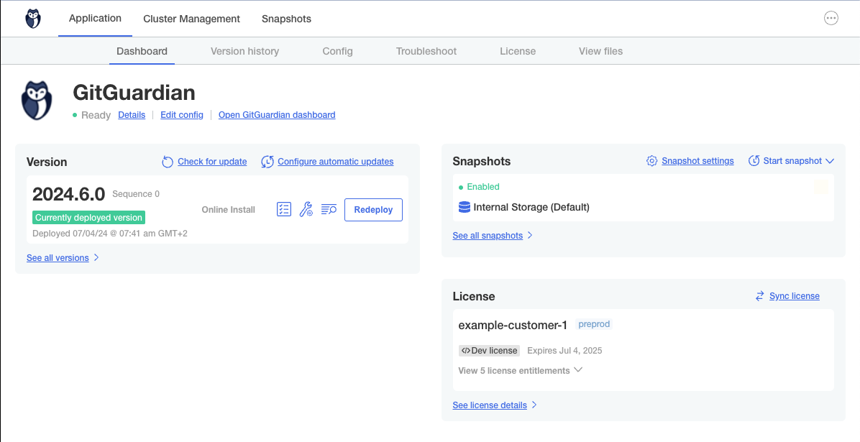Click the automatic updates clock icon
860x442 pixels.
click(267, 162)
